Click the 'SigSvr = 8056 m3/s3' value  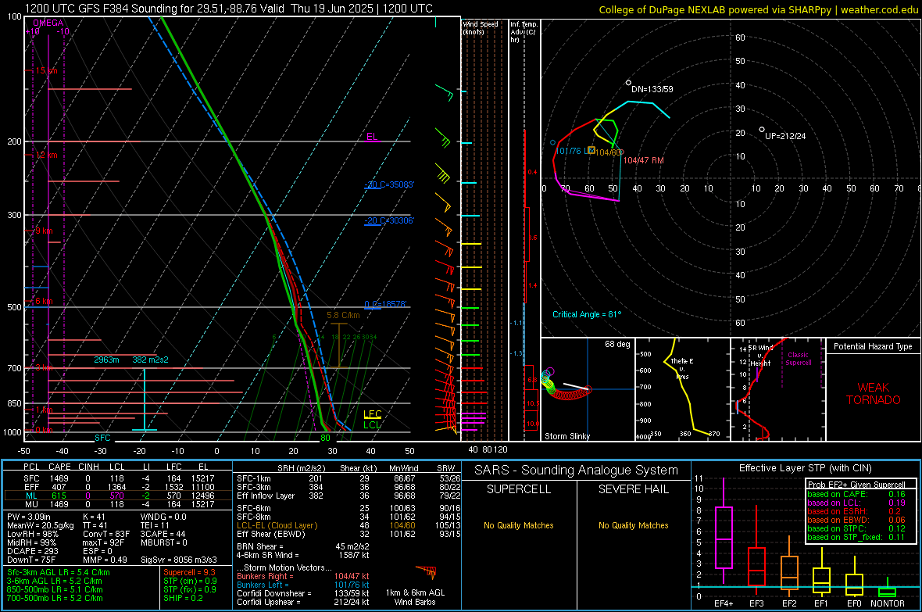pos(178,560)
